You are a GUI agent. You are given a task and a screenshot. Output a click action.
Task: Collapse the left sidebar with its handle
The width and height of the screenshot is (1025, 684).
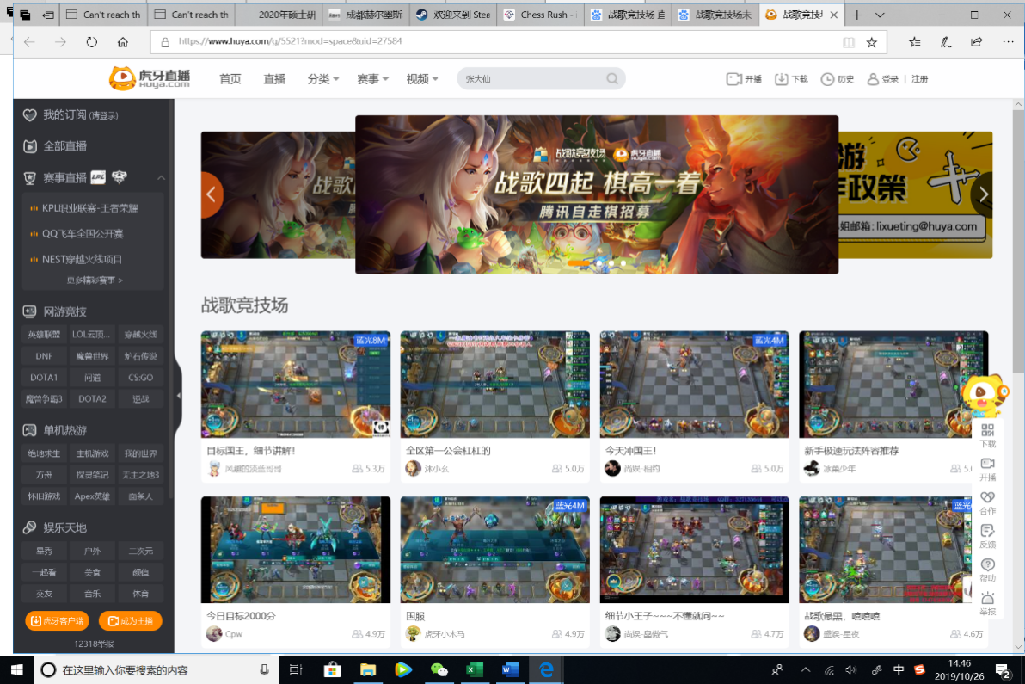pos(178,396)
